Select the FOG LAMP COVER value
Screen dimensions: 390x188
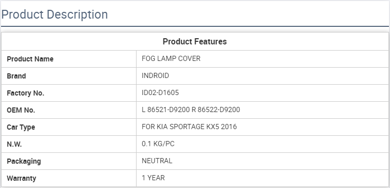coord(171,58)
